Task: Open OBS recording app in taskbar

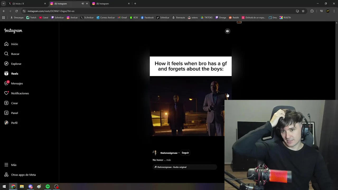Action: coord(56,187)
